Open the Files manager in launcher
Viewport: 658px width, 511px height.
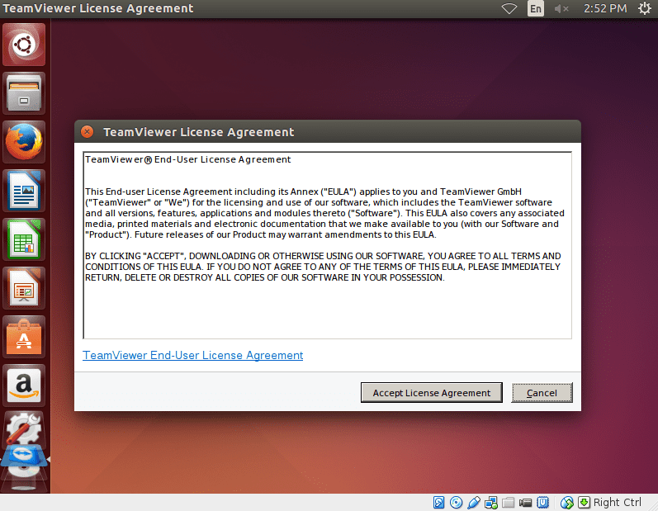coord(24,93)
